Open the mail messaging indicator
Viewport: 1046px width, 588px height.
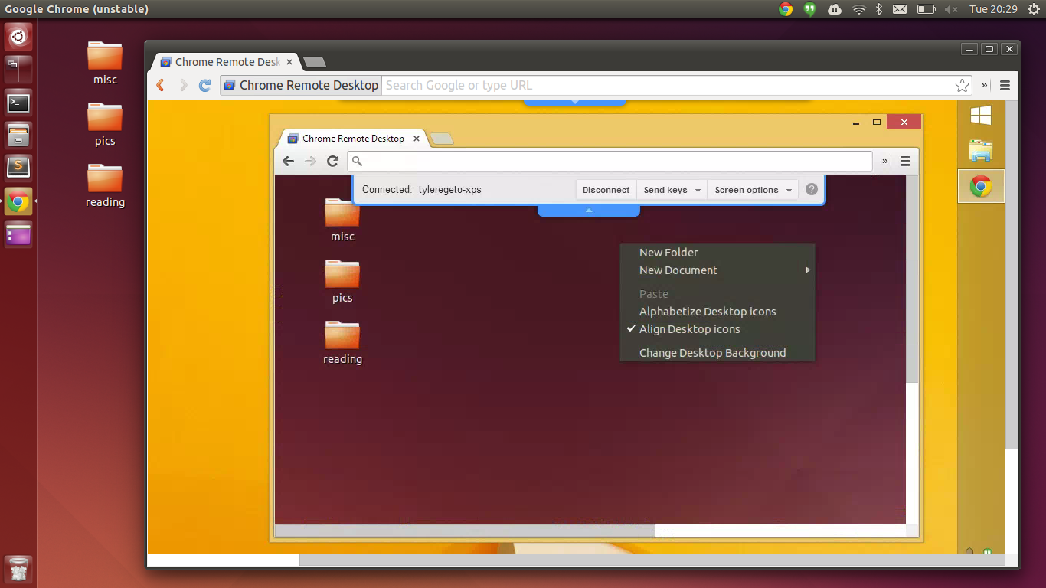pos(900,9)
